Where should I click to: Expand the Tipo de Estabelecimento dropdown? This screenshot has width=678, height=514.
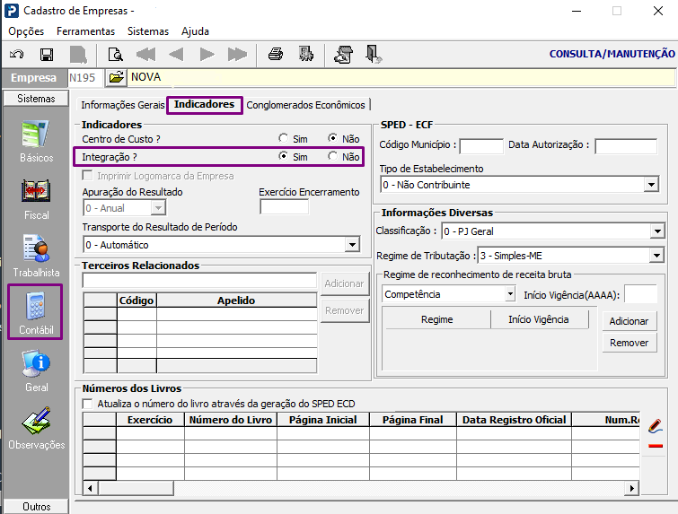pos(651,185)
